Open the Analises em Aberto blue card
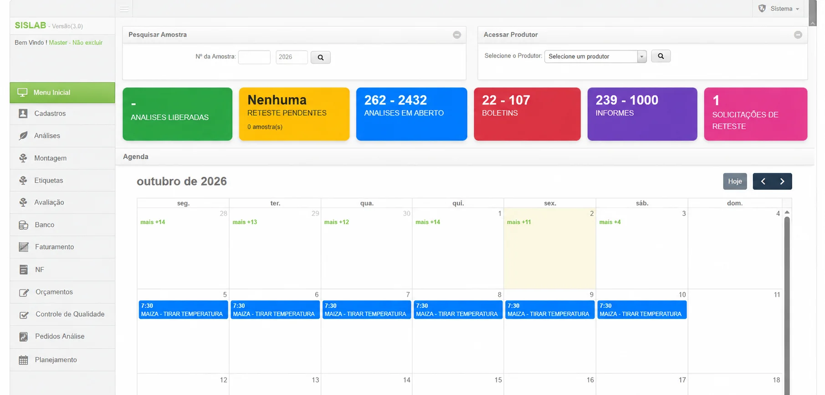Screen dimensions: 825x395 click(411, 114)
